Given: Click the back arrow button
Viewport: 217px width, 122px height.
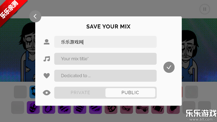Looking at the screenshot, I should coord(35,16).
